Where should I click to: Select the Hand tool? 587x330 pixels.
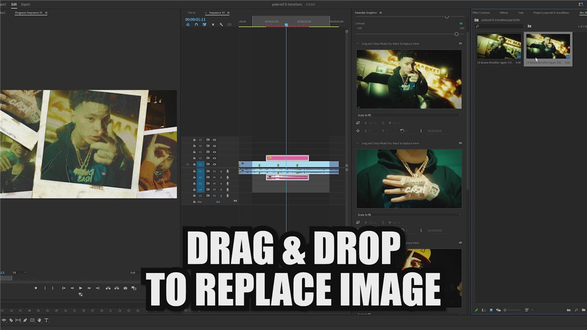(39, 320)
